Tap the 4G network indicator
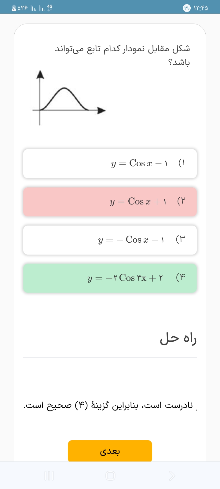The width and height of the screenshot is (220, 489). (50, 8)
